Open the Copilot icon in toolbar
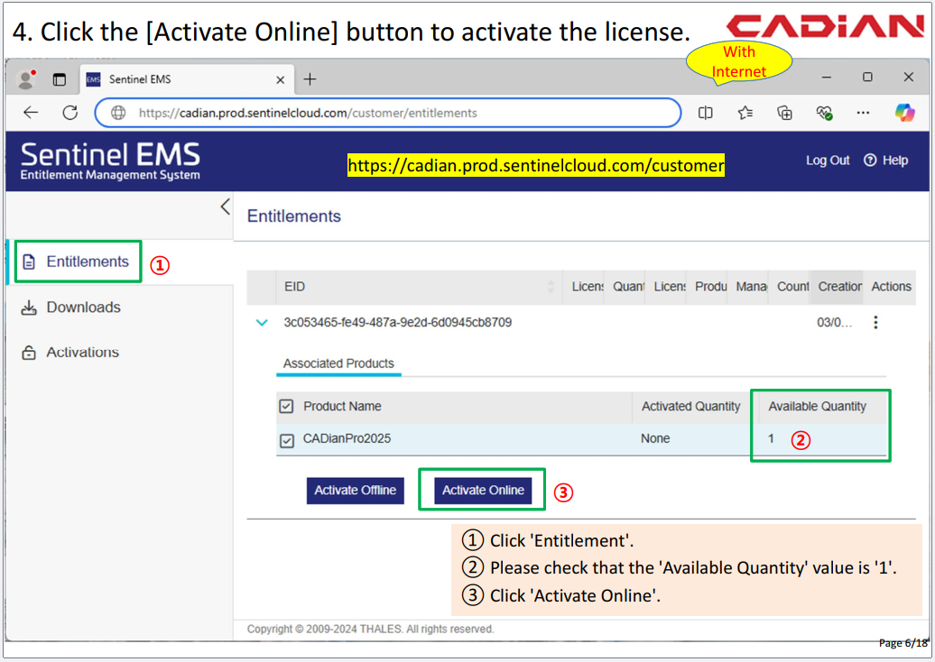The height and width of the screenshot is (662, 935). [x=904, y=113]
